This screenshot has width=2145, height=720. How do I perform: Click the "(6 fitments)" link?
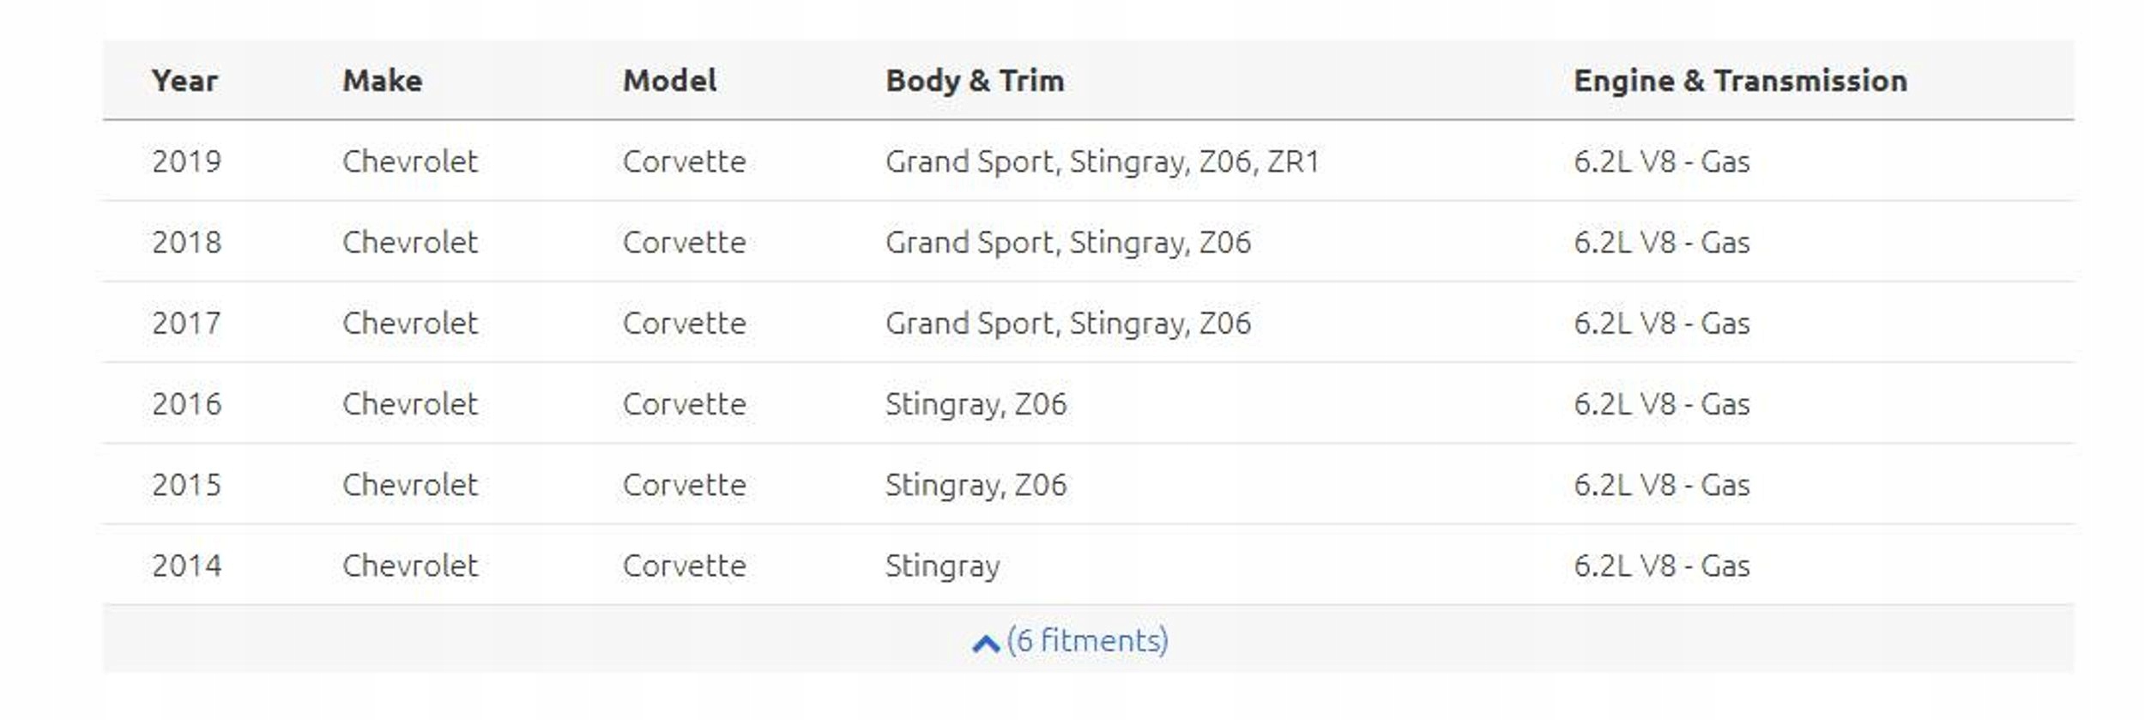coord(1087,641)
